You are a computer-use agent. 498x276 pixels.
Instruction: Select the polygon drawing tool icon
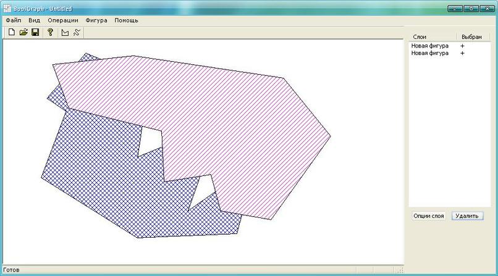(65, 32)
